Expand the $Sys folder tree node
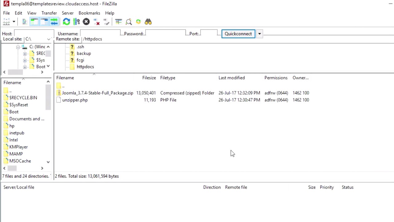 pyautogui.click(x=25, y=60)
